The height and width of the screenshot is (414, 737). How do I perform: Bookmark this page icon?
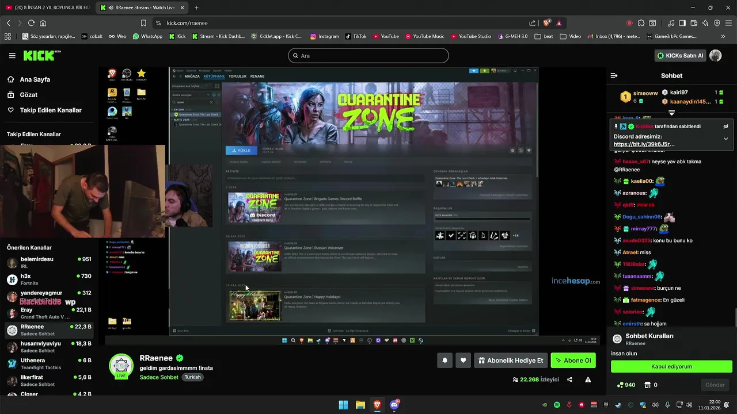point(143,23)
